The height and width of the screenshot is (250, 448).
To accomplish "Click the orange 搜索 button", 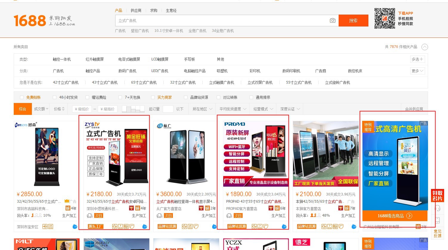I will coord(354,21).
